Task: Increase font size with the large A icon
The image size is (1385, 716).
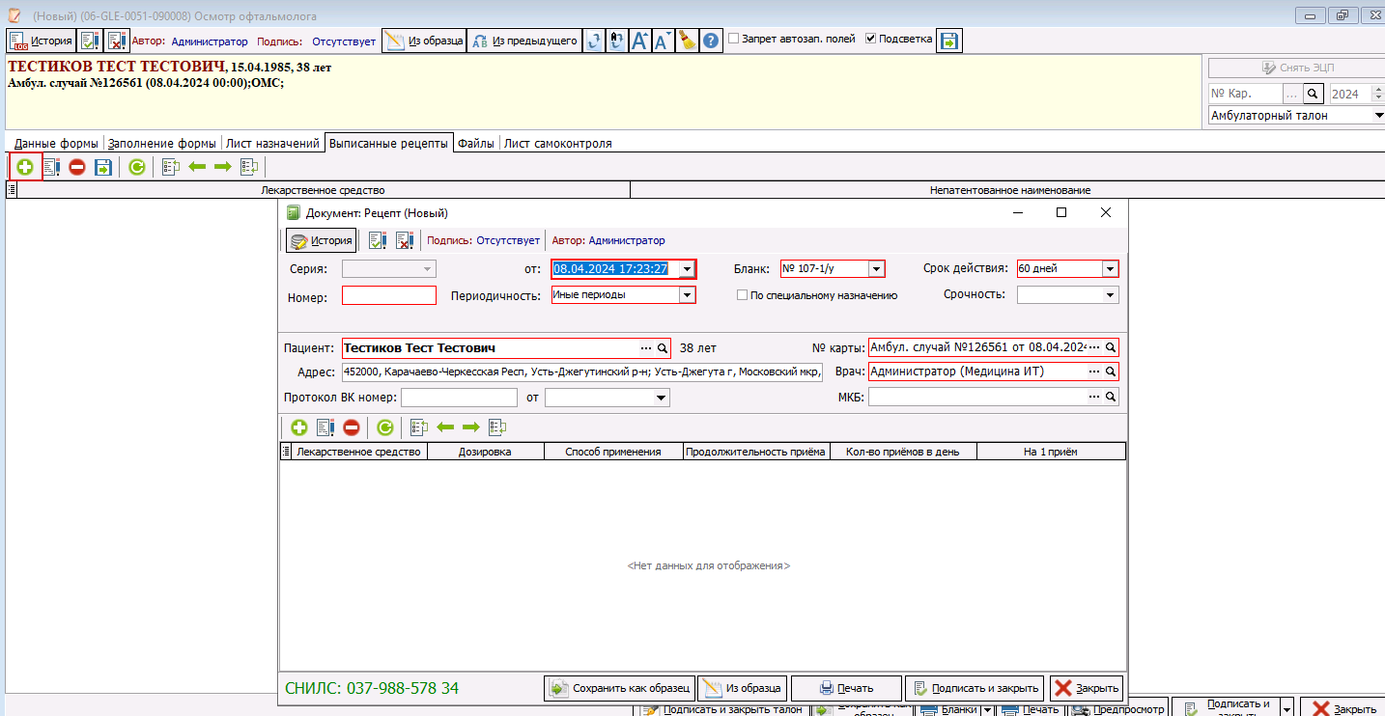Action: 639,41
